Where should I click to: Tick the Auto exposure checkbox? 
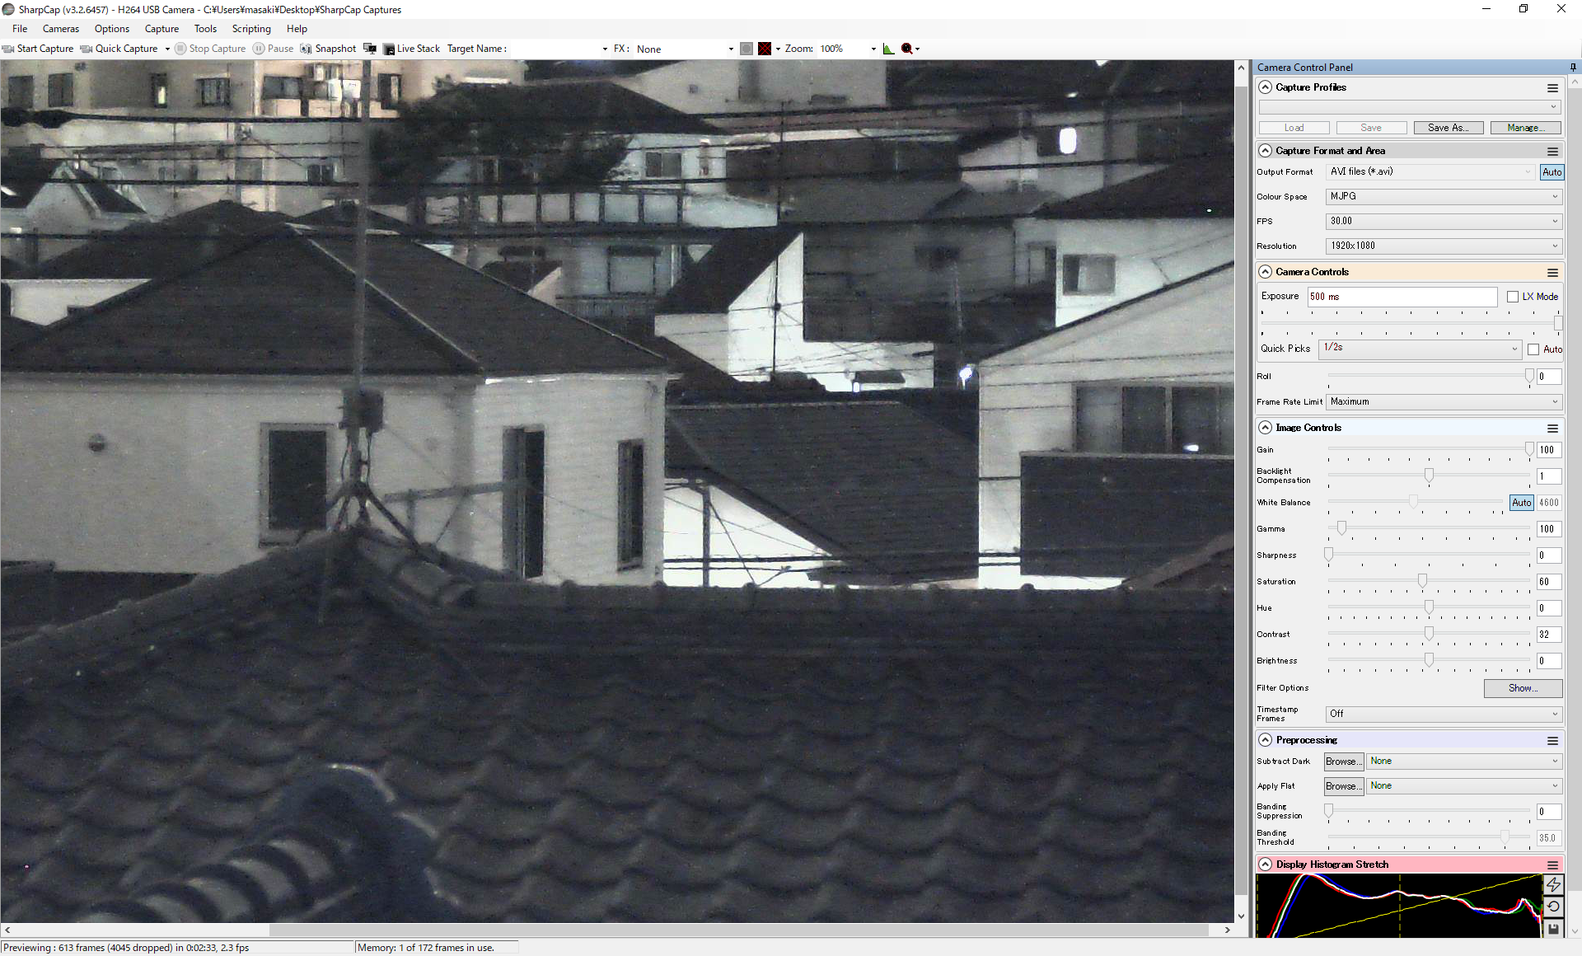point(1533,349)
